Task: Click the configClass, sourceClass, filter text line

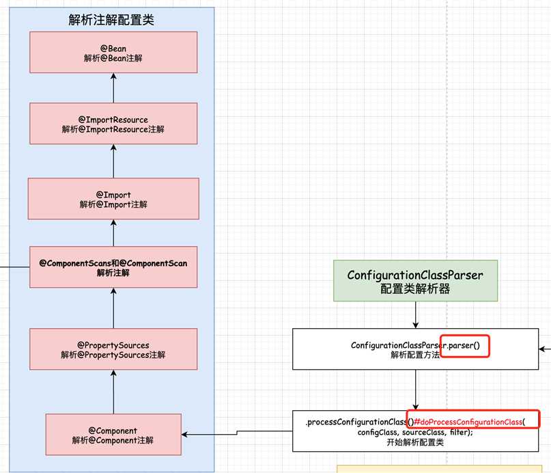Action: tap(415, 432)
